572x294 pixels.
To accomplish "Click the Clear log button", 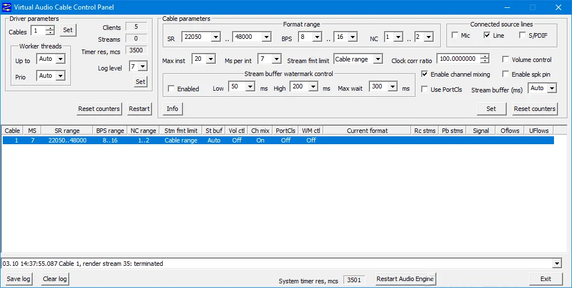I will pos(55,279).
